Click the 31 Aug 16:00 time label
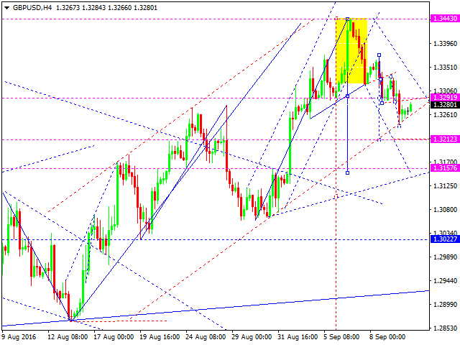The height and width of the screenshot is (345, 460). (298, 337)
